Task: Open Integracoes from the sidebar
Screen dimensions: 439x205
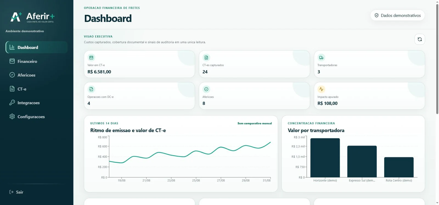Action: click(36, 102)
